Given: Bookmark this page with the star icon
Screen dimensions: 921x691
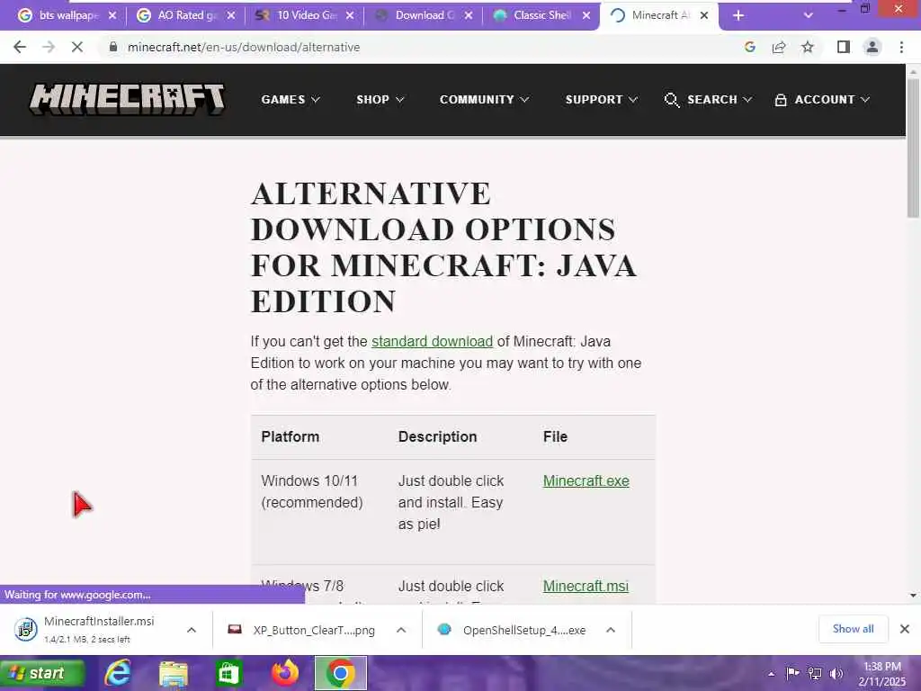Looking at the screenshot, I should coord(808,47).
